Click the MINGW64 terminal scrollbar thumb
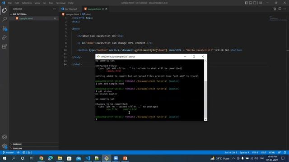Screen dimensions: 289x162 point(205,99)
